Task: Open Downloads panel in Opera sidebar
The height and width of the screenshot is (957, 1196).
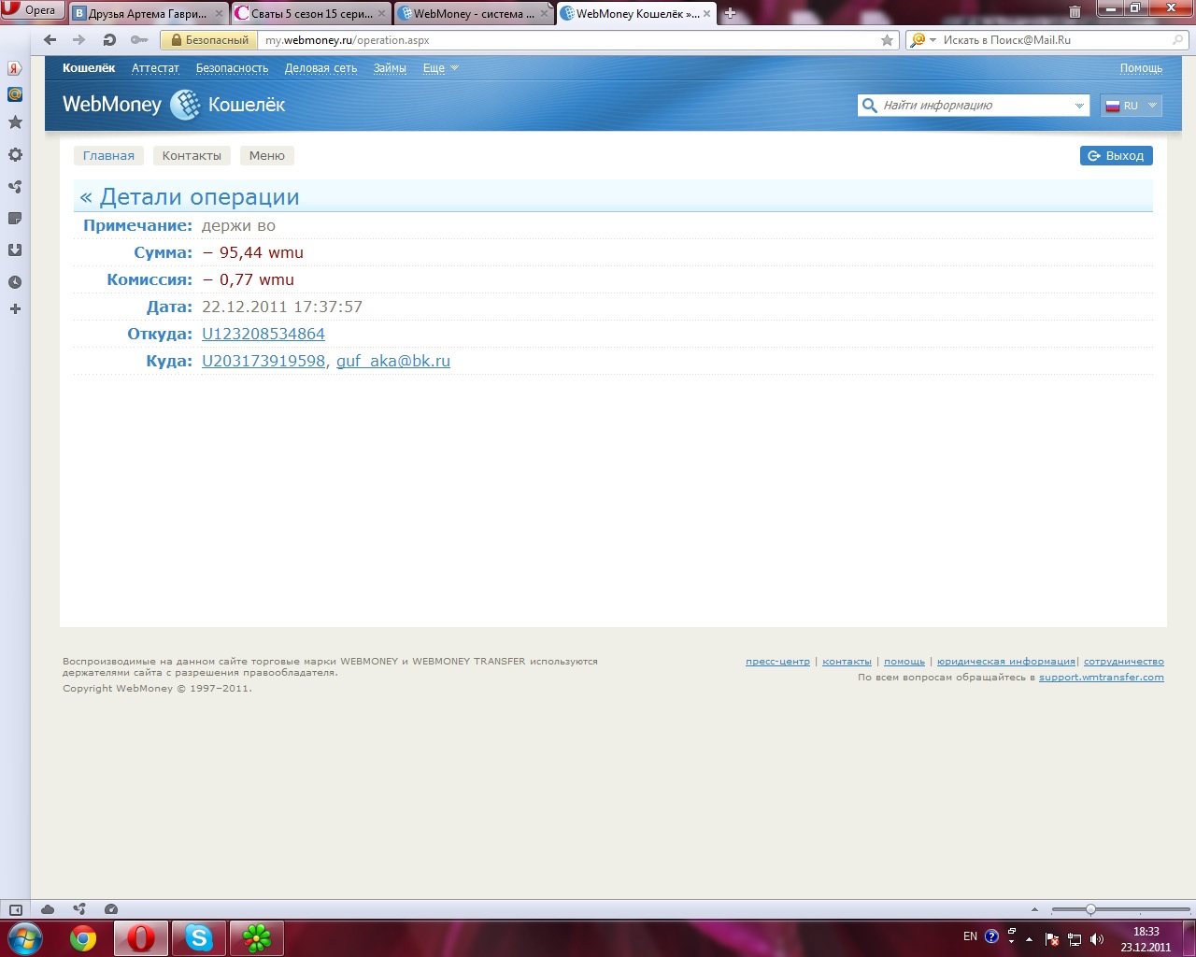Action: pos(15,250)
